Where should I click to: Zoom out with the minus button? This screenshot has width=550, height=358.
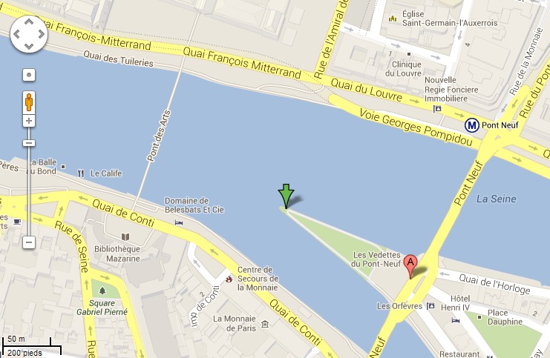(29, 242)
